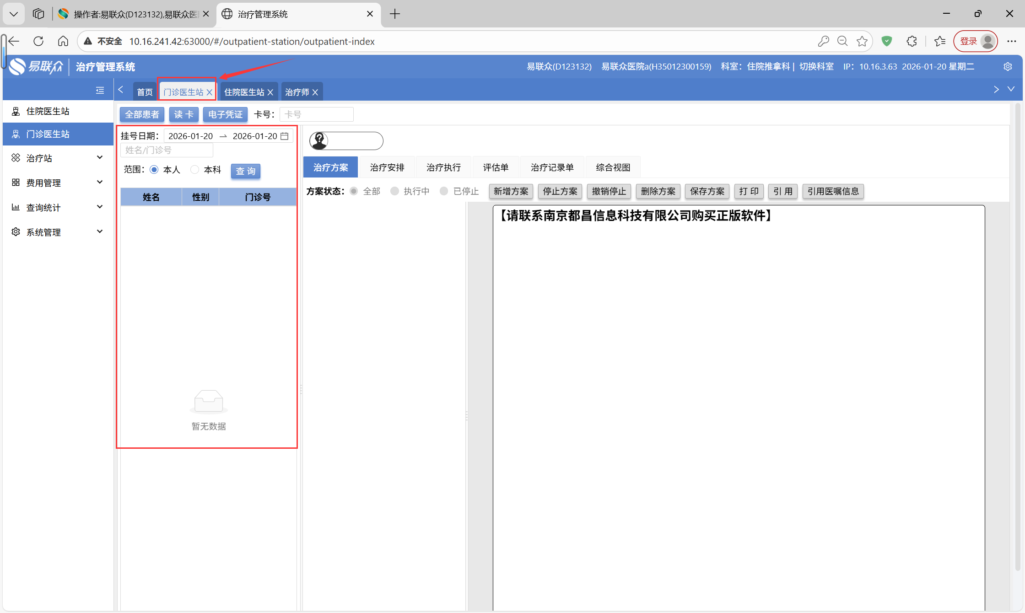Click the 查询 search button
The image size is (1025, 613).
246,171
